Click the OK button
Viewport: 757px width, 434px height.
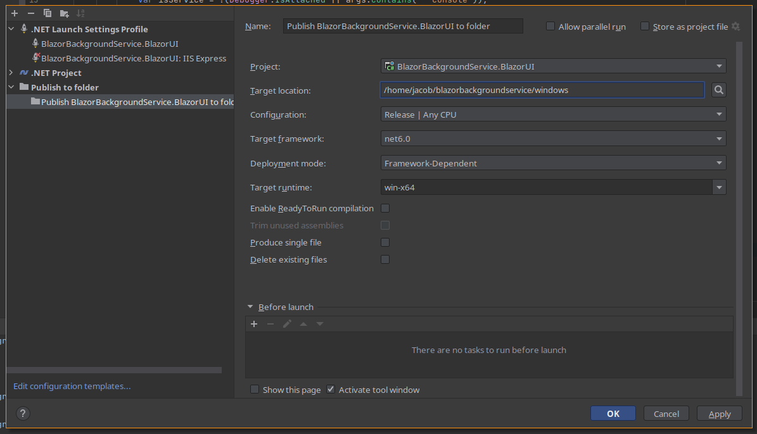613,414
